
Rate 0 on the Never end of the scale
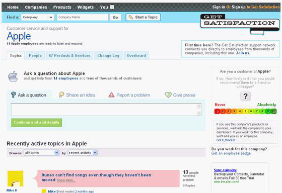(217, 111)
